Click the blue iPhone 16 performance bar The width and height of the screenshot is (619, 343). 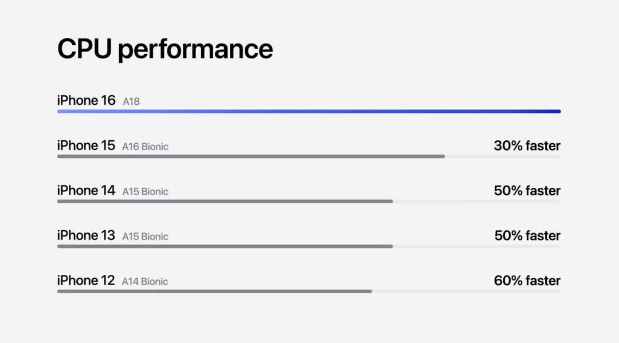[309, 111]
